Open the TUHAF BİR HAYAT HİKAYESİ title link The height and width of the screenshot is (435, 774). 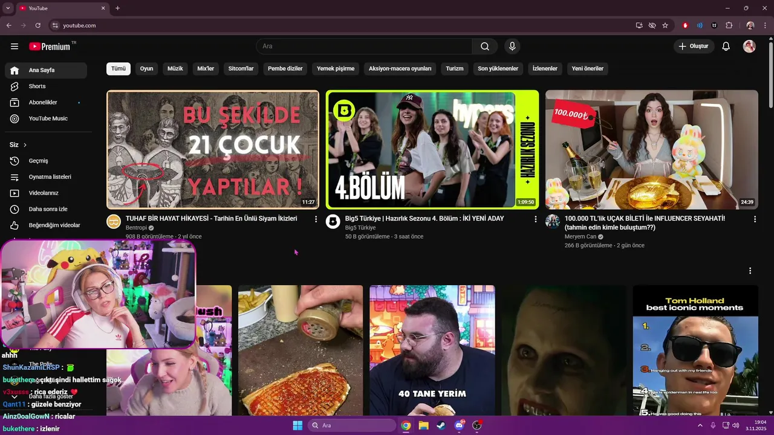pyautogui.click(x=212, y=219)
